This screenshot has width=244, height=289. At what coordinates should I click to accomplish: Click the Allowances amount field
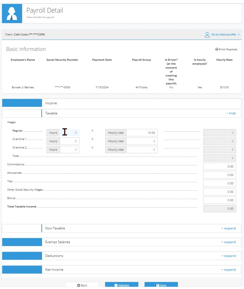(220, 175)
